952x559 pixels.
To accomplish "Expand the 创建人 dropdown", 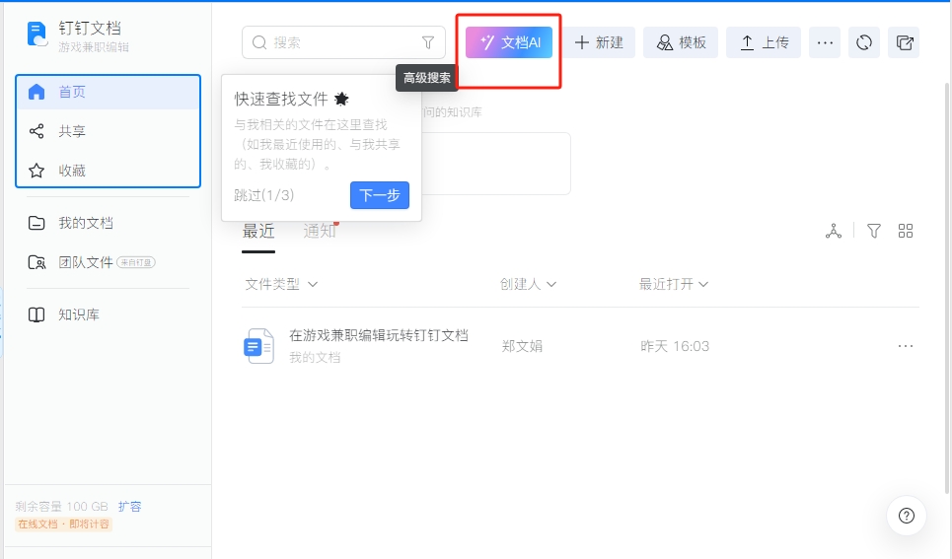I will [528, 284].
